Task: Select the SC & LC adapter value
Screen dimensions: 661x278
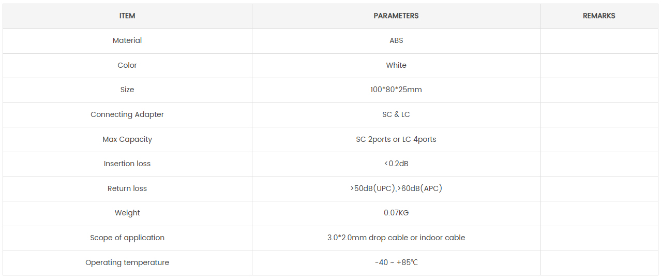Action: click(x=396, y=114)
